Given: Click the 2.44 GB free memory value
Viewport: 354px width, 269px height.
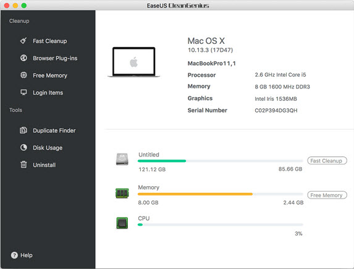Looking at the screenshot, I should coord(293,203).
